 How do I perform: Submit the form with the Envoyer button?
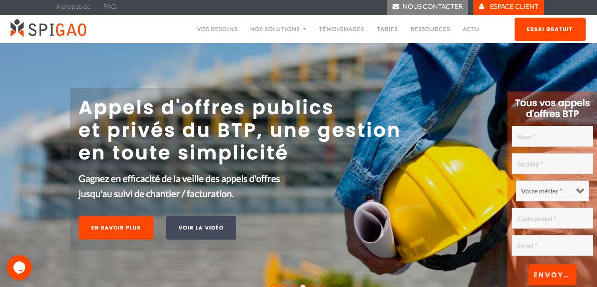point(552,275)
